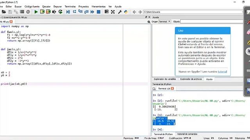Click the Open file folder icon
The image size is (250, 140).
(x=4, y=12)
